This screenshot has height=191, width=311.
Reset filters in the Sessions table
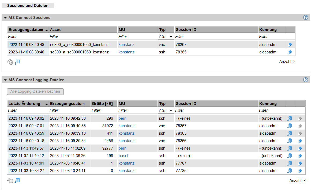click(10, 62)
